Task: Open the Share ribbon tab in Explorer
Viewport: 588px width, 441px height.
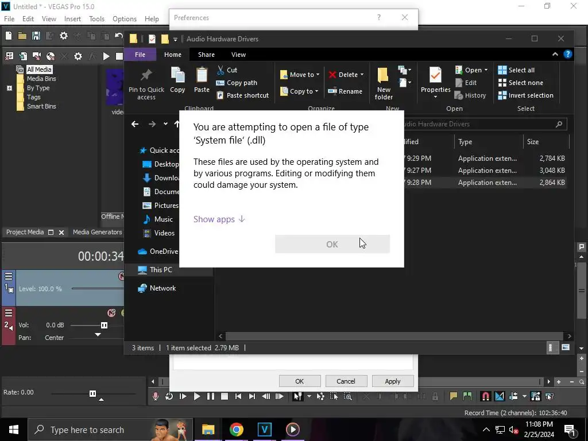Action: 206,55
